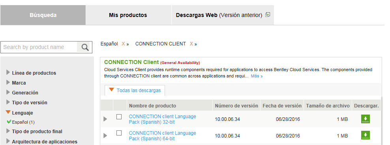
Task: Expand the Marca filter
Action: [x=8, y=82]
